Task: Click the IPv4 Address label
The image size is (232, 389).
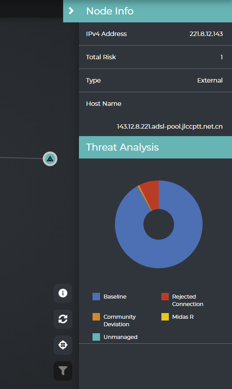Action: pos(106,34)
